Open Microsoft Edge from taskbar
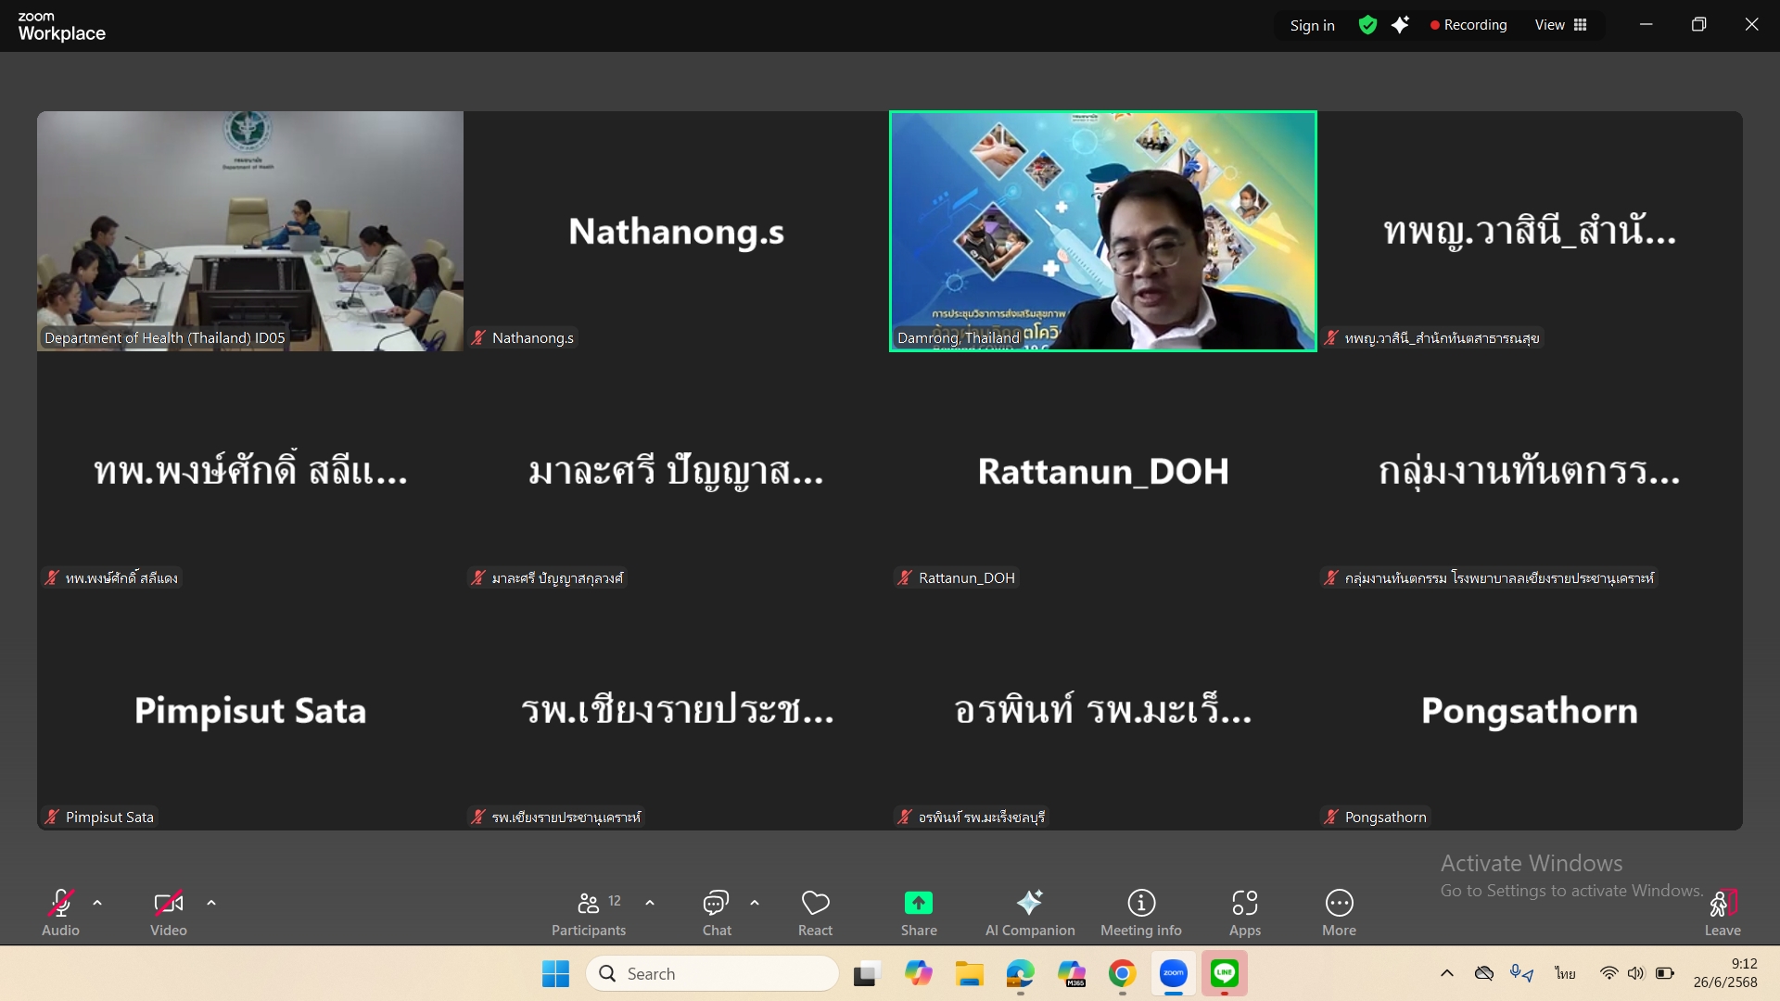Viewport: 1780px width, 1001px height. (1021, 973)
